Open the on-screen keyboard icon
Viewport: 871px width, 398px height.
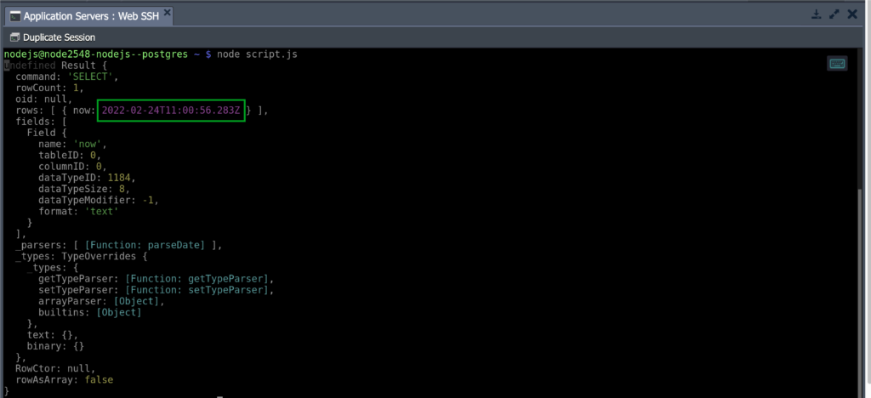click(x=837, y=63)
